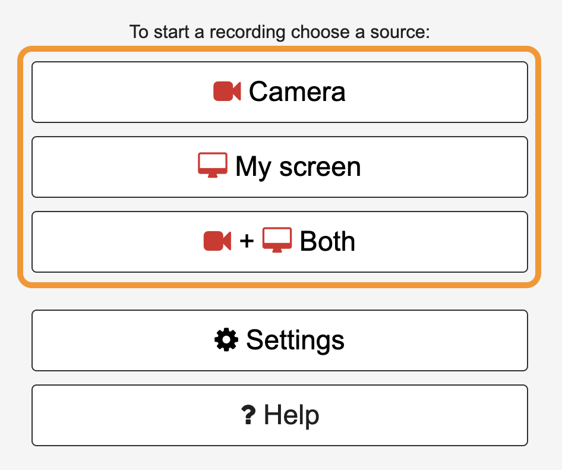The width and height of the screenshot is (562, 470).
Task: Click the Camera text label
Action: point(297,92)
